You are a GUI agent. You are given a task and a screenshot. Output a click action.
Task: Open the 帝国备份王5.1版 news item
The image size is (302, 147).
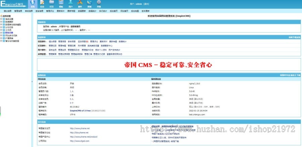[169, 138]
